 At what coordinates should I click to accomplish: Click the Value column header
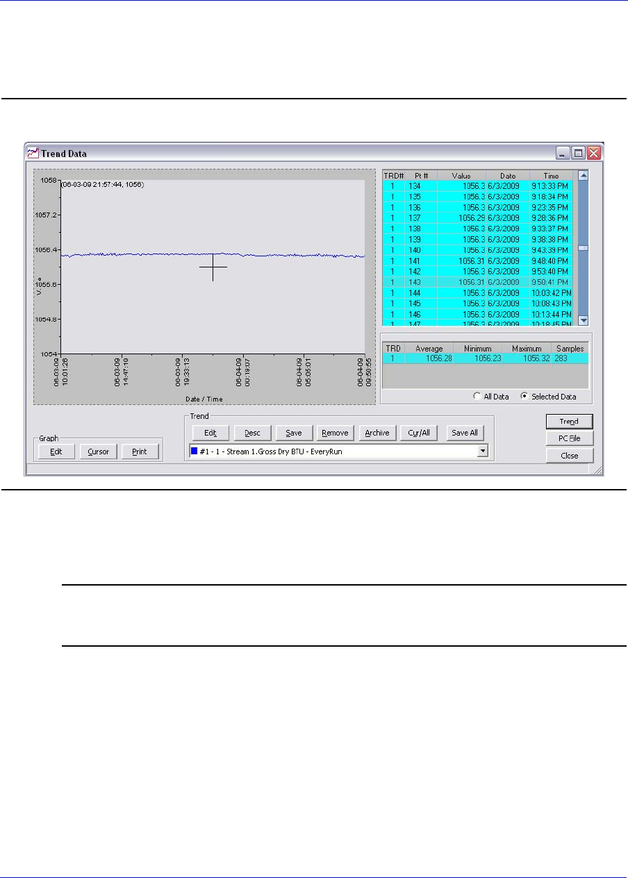click(461, 176)
